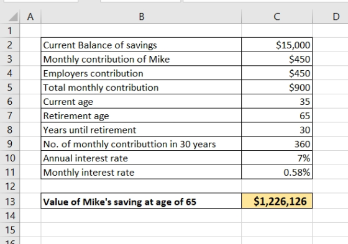Select the $450 cell in row 3
Viewport: 348px width, 244px height.
point(277,59)
